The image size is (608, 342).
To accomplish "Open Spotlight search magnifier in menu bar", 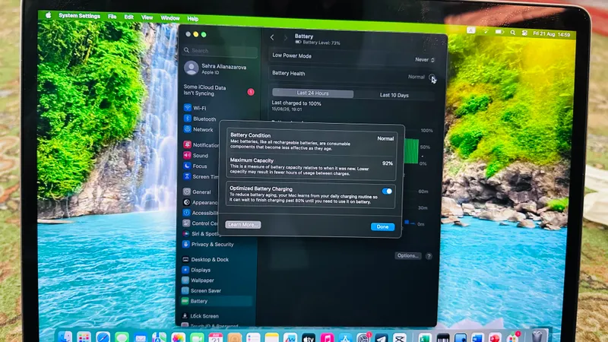I will [512, 33].
